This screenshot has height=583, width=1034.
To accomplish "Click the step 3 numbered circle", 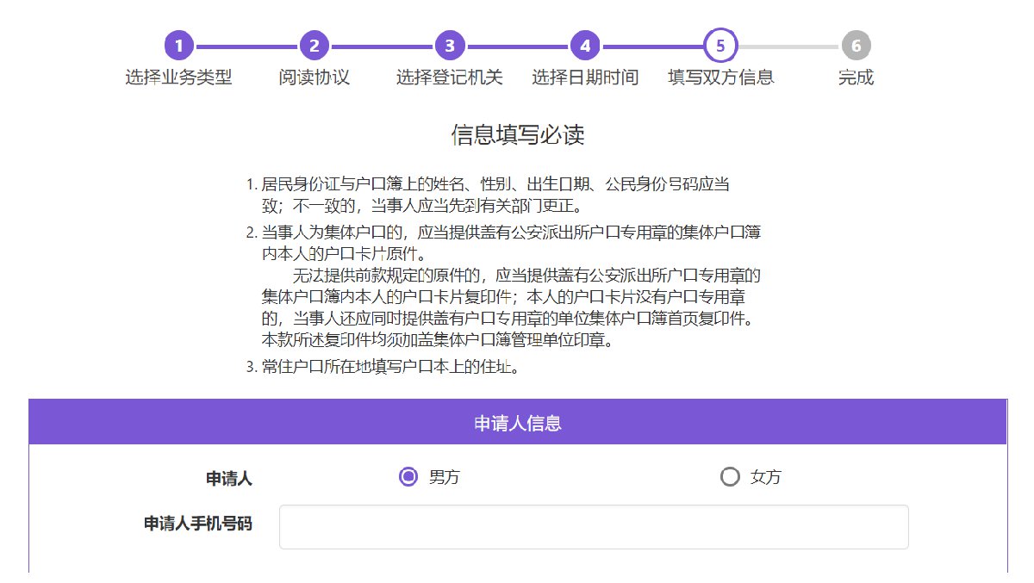I will point(450,45).
